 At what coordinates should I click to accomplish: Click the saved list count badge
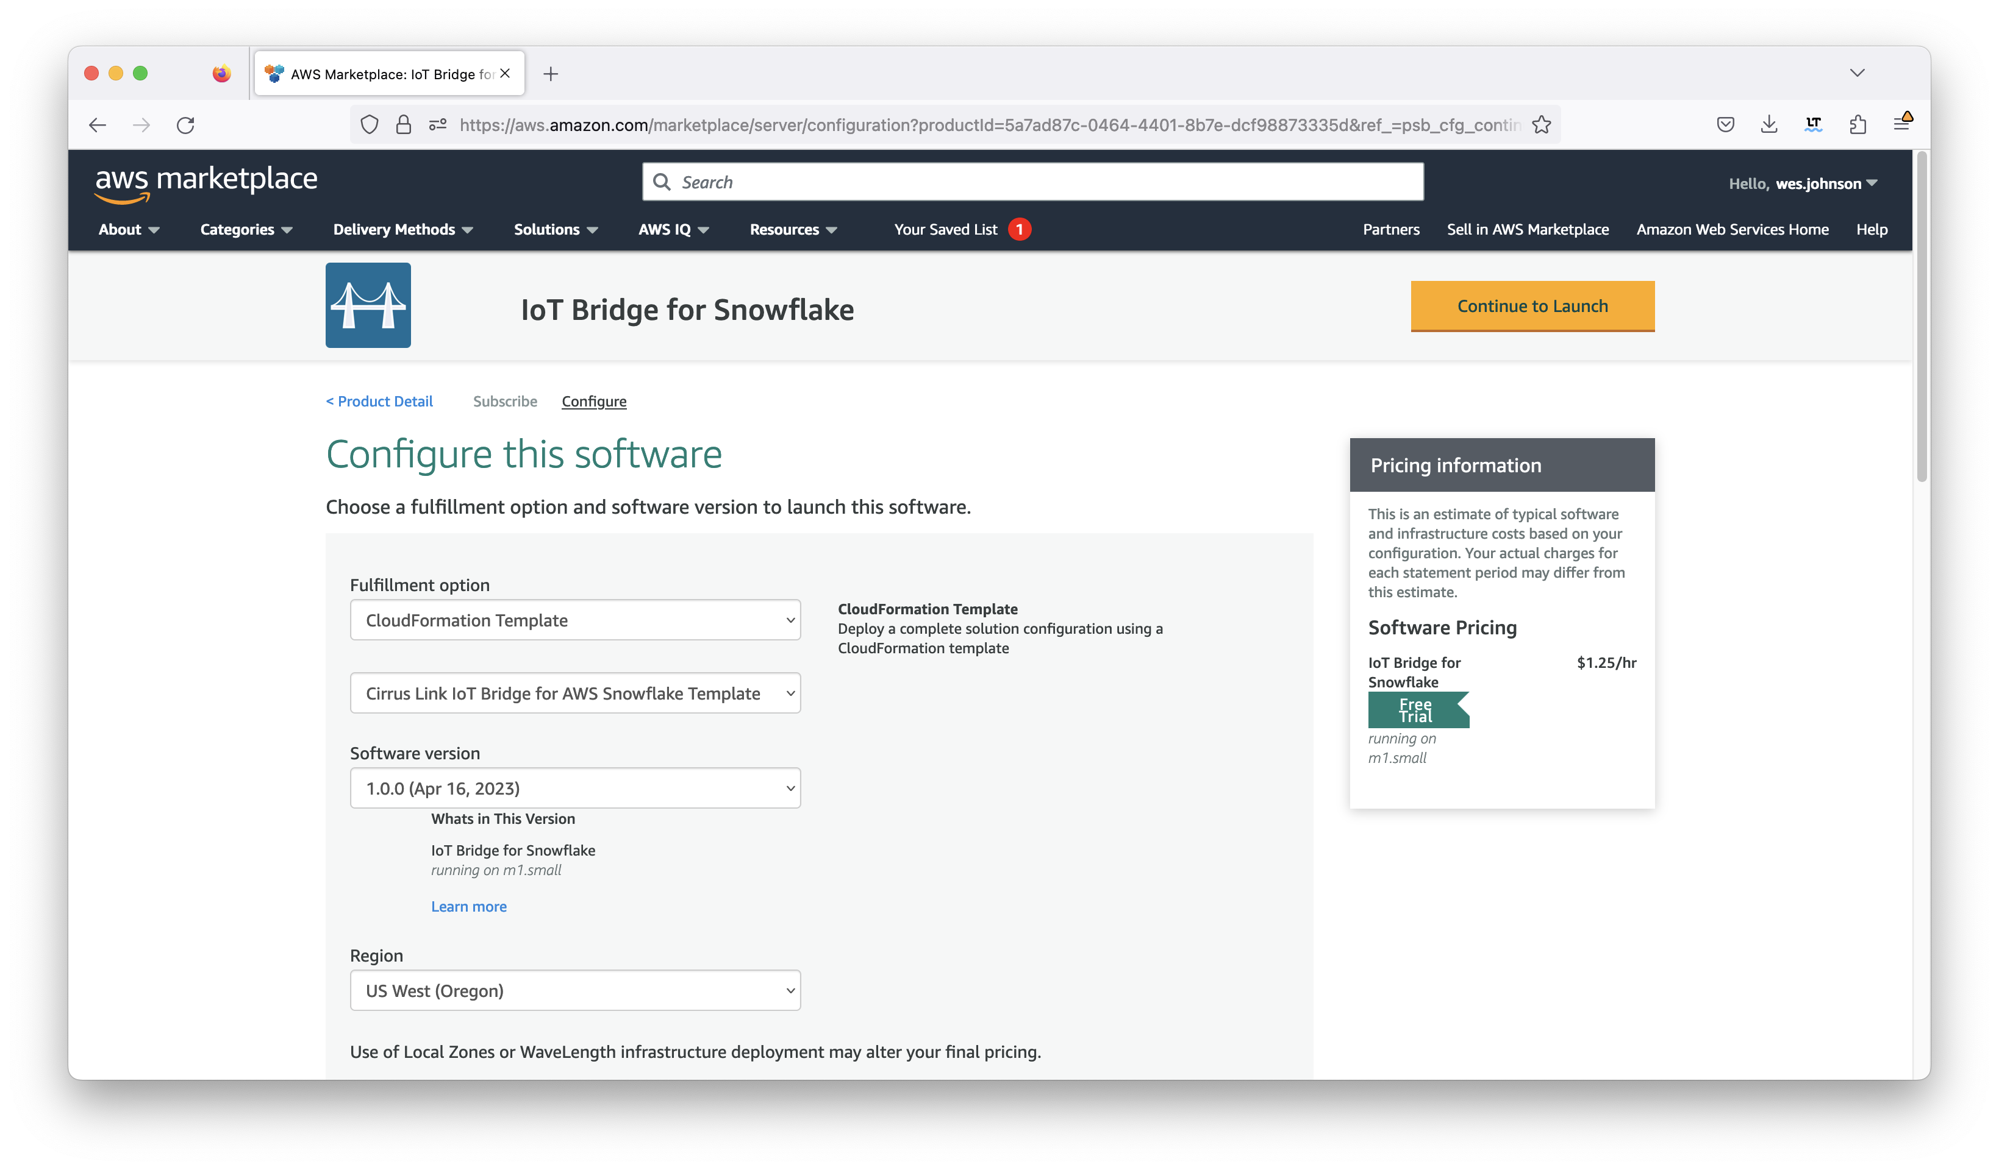(1020, 229)
